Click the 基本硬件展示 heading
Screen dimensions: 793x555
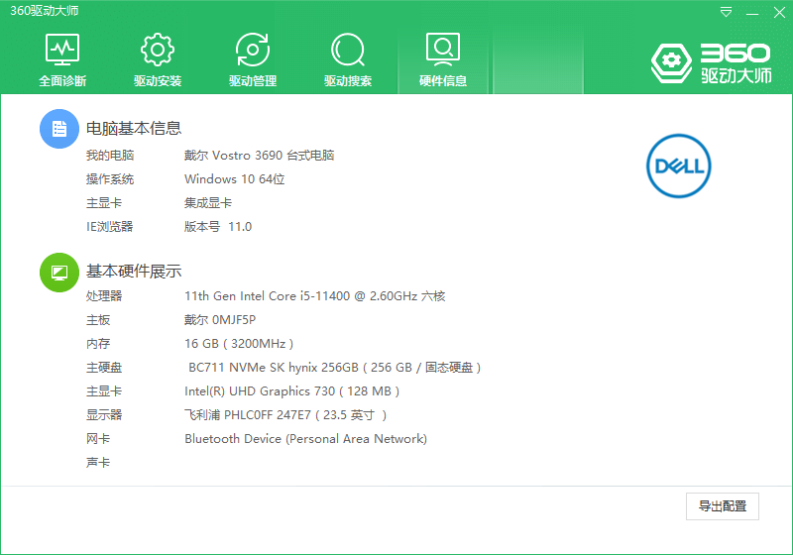[x=134, y=272]
